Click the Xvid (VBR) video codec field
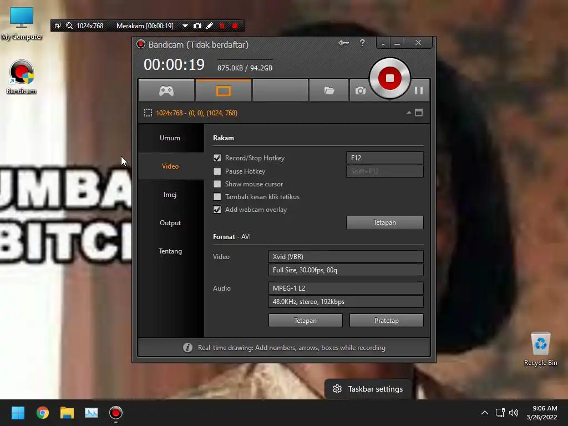The height and width of the screenshot is (426, 568). [346, 256]
